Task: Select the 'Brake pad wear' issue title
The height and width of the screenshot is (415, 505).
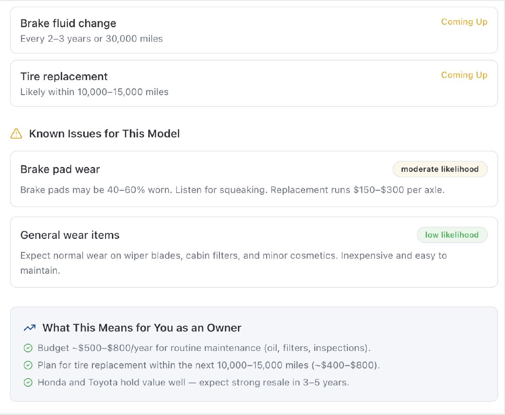Action: (60, 169)
